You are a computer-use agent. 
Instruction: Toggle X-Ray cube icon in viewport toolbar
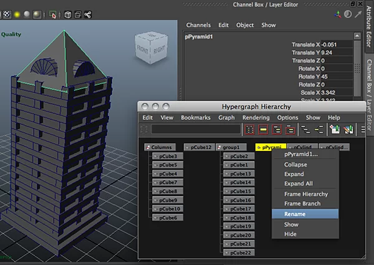point(68,15)
